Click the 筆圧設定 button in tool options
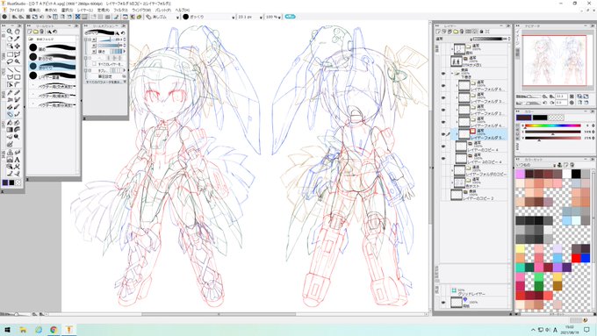This screenshot has height=336, width=597. coord(105,76)
